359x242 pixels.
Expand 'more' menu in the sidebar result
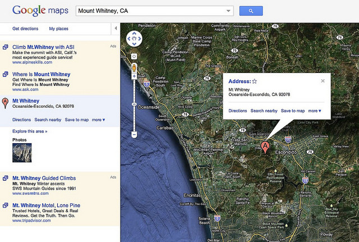pos(99,120)
